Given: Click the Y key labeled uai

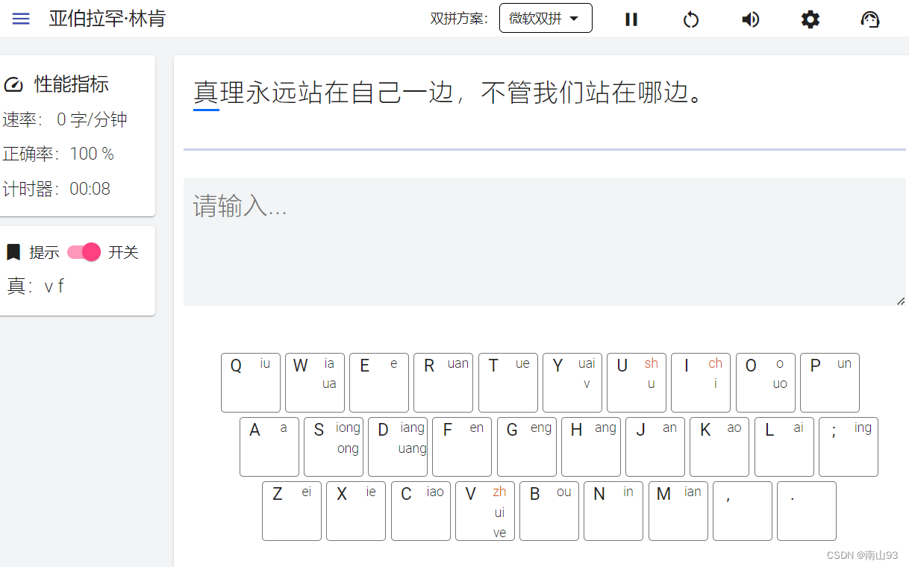Looking at the screenshot, I should click(x=572, y=383).
